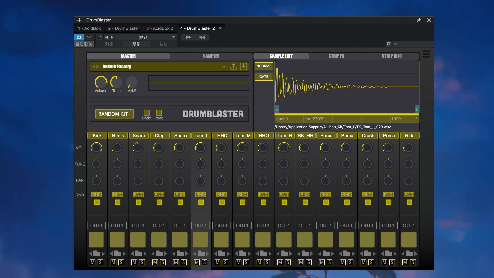Screen dimensions: 494x278
Task: Open the 默认 preset dropdown
Action: 174,37
